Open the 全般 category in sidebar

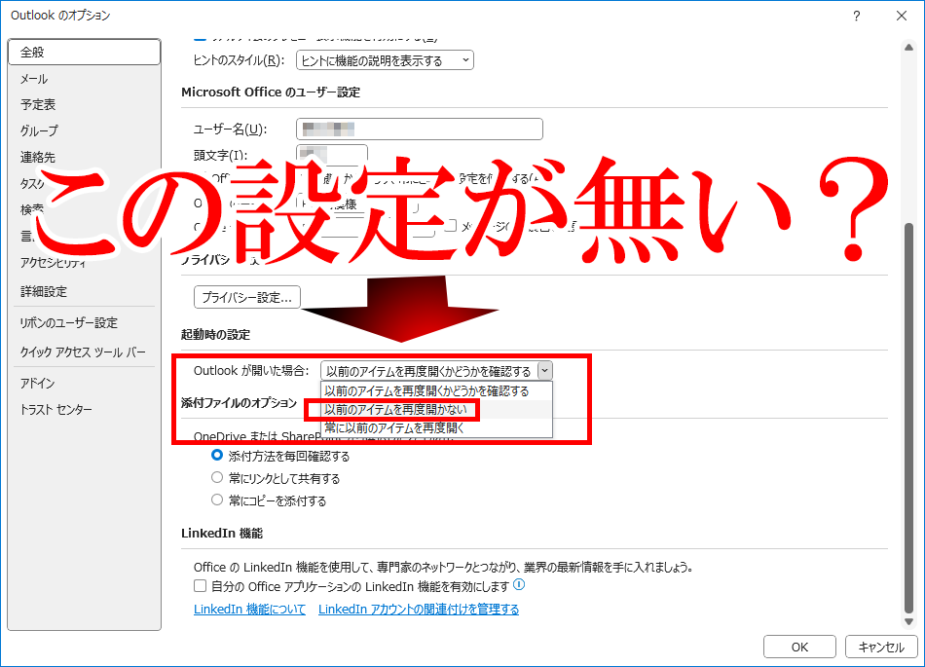[85, 52]
